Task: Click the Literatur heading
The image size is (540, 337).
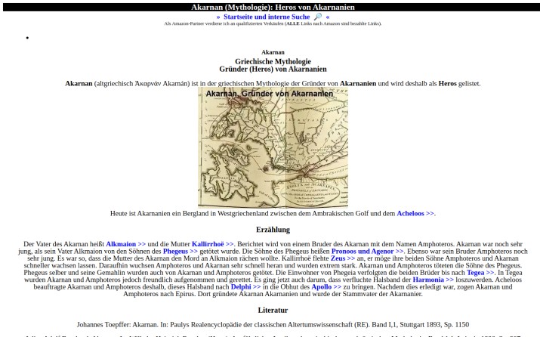Action: click(x=273, y=310)
